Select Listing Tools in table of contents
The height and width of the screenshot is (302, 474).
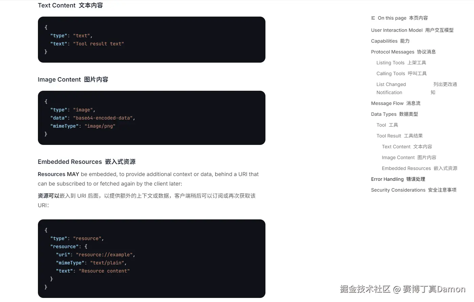[401, 63]
